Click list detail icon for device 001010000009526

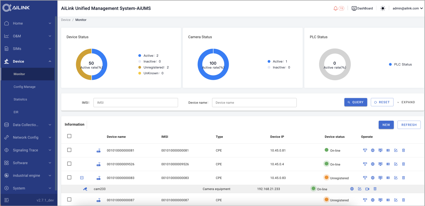coord(388,164)
